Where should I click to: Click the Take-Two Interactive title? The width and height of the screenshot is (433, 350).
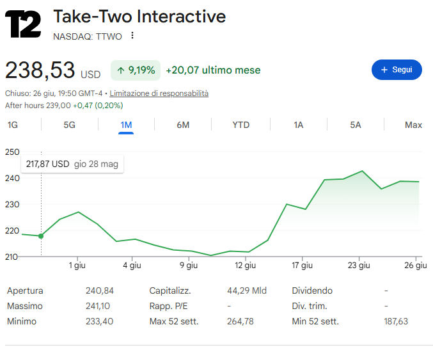[139, 16]
